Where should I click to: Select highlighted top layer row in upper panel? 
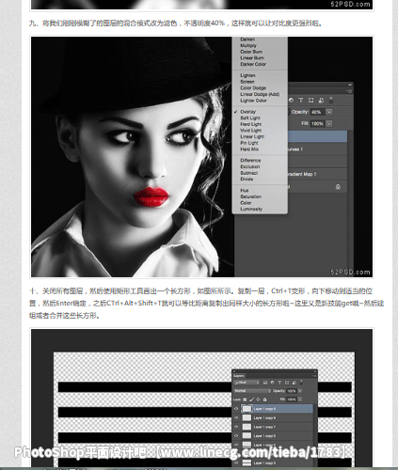point(317,136)
